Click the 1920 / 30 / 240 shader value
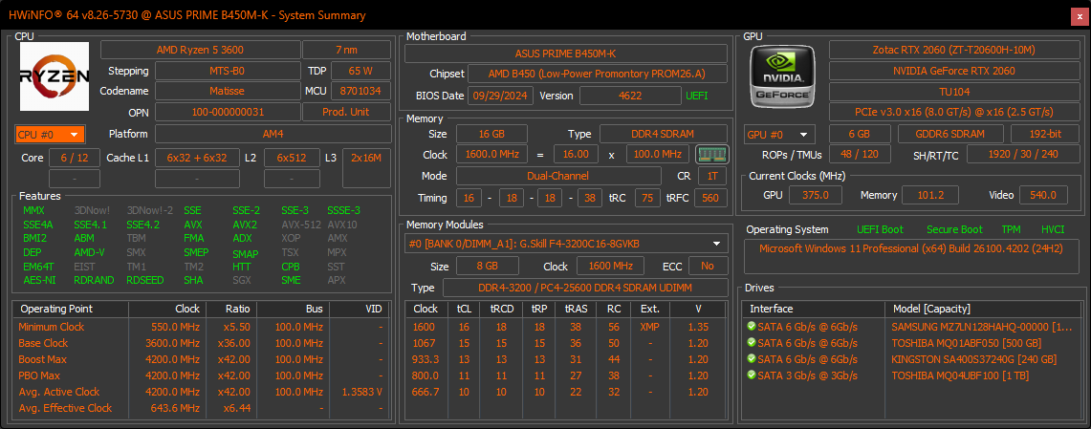Viewport: 1091px width, 429px height. [x=1023, y=155]
